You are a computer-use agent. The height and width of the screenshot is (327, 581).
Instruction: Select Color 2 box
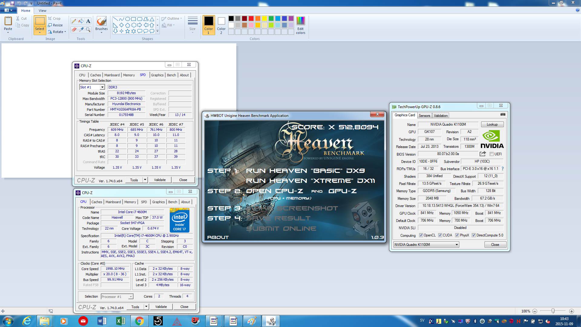click(221, 25)
